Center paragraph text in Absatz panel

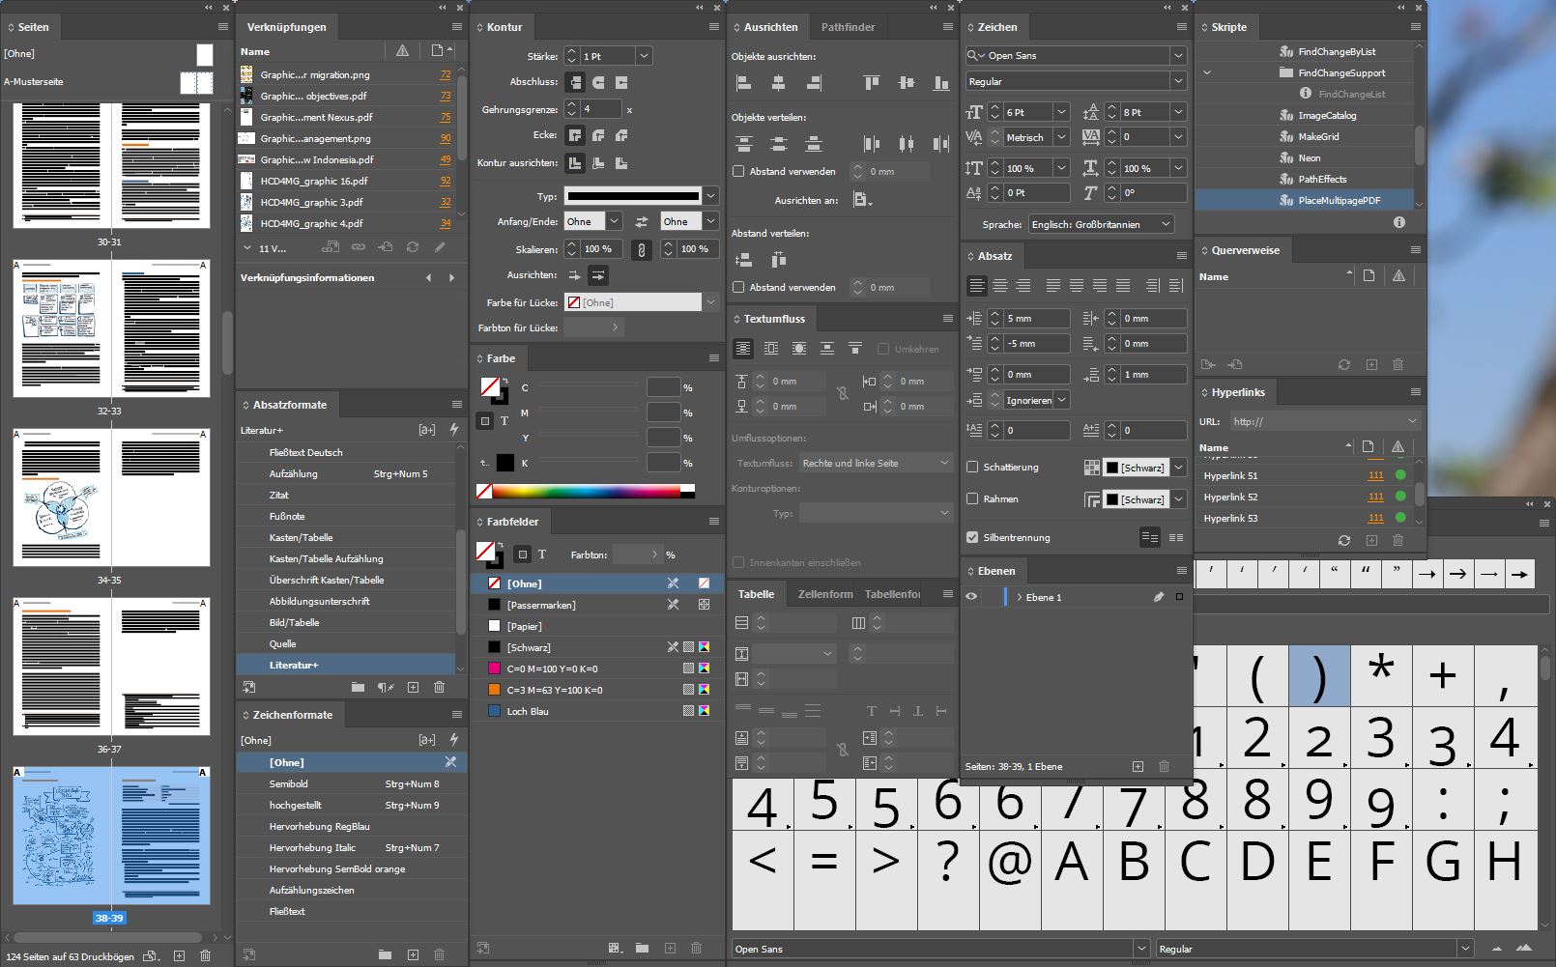1000,286
